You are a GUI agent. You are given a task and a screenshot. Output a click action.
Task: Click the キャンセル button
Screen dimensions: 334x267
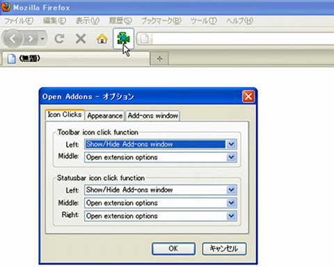224,249
